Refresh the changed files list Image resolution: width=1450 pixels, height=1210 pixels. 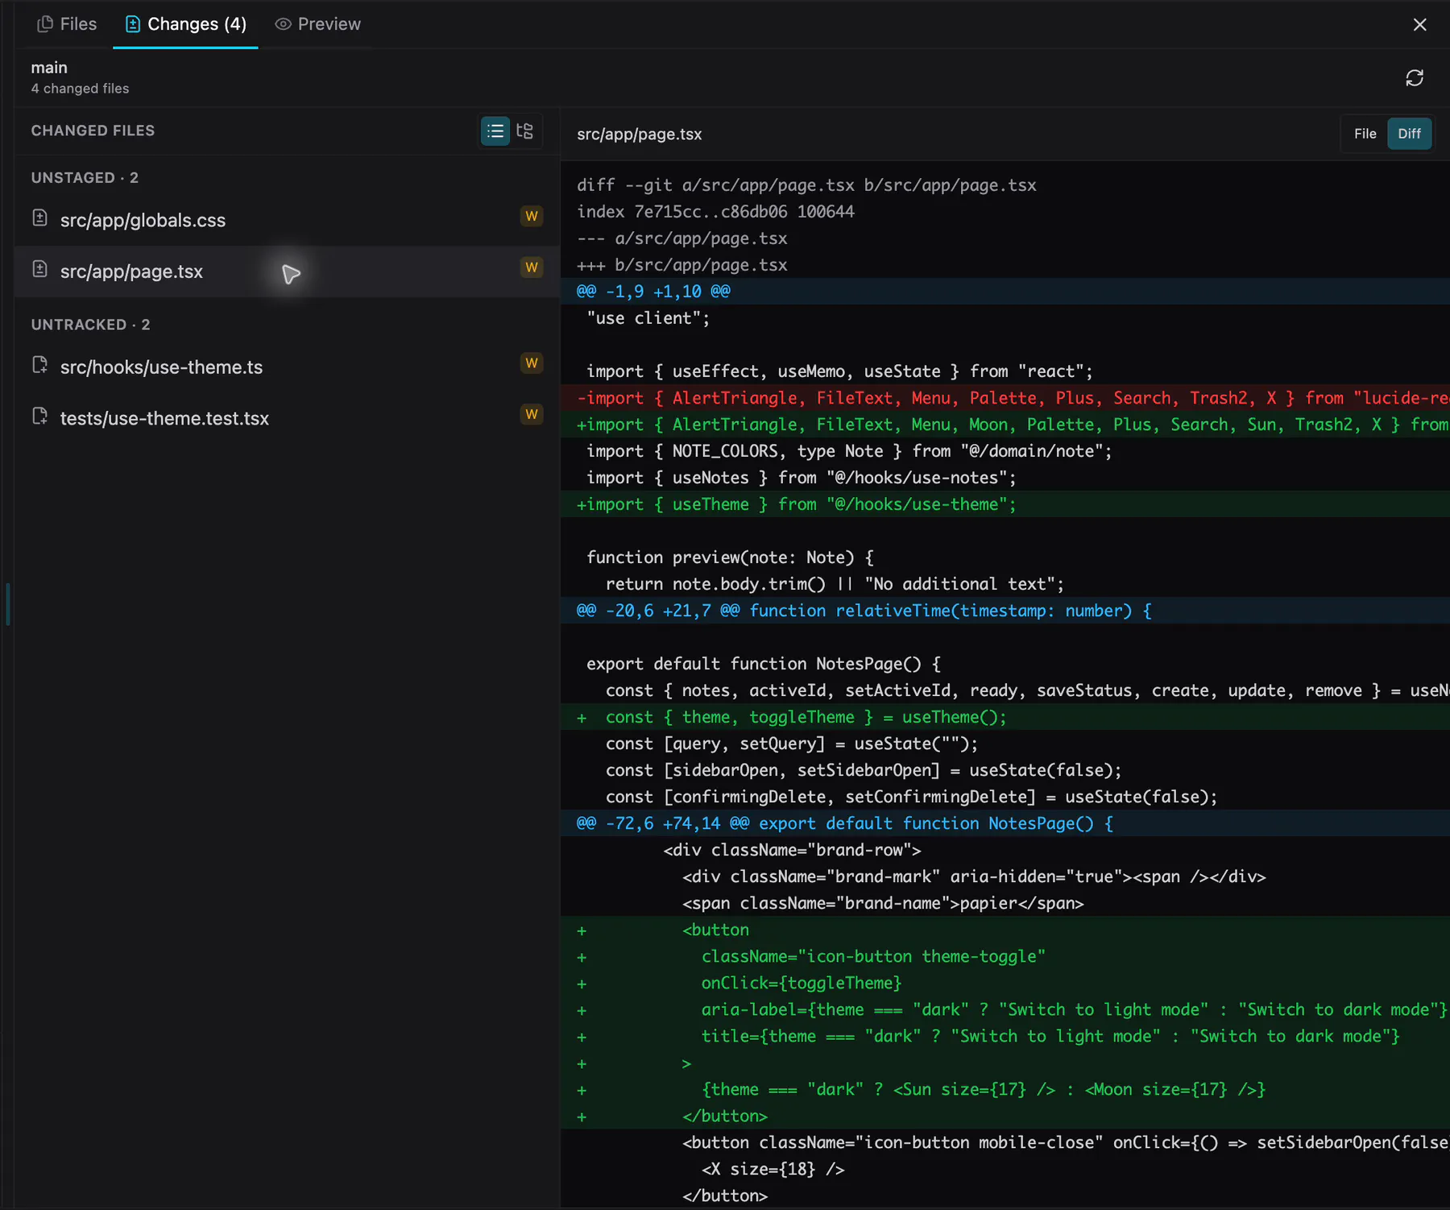click(x=1415, y=78)
